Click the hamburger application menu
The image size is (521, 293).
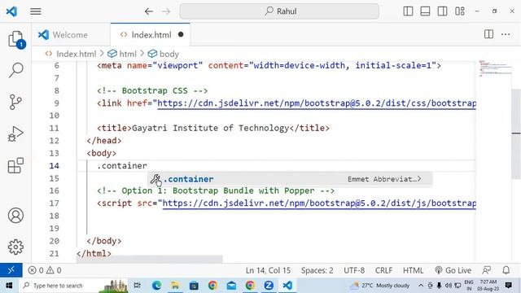click(36, 11)
